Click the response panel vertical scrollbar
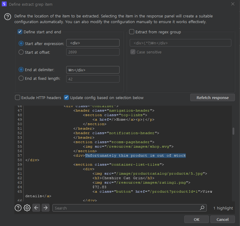Image resolution: width=240 pixels, height=226 pixels. [x=233, y=131]
